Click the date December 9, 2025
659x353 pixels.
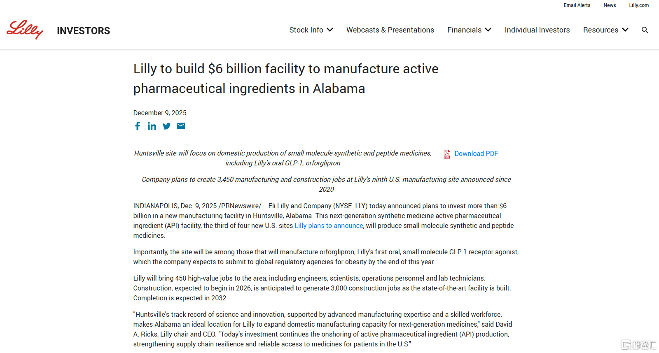pos(160,113)
